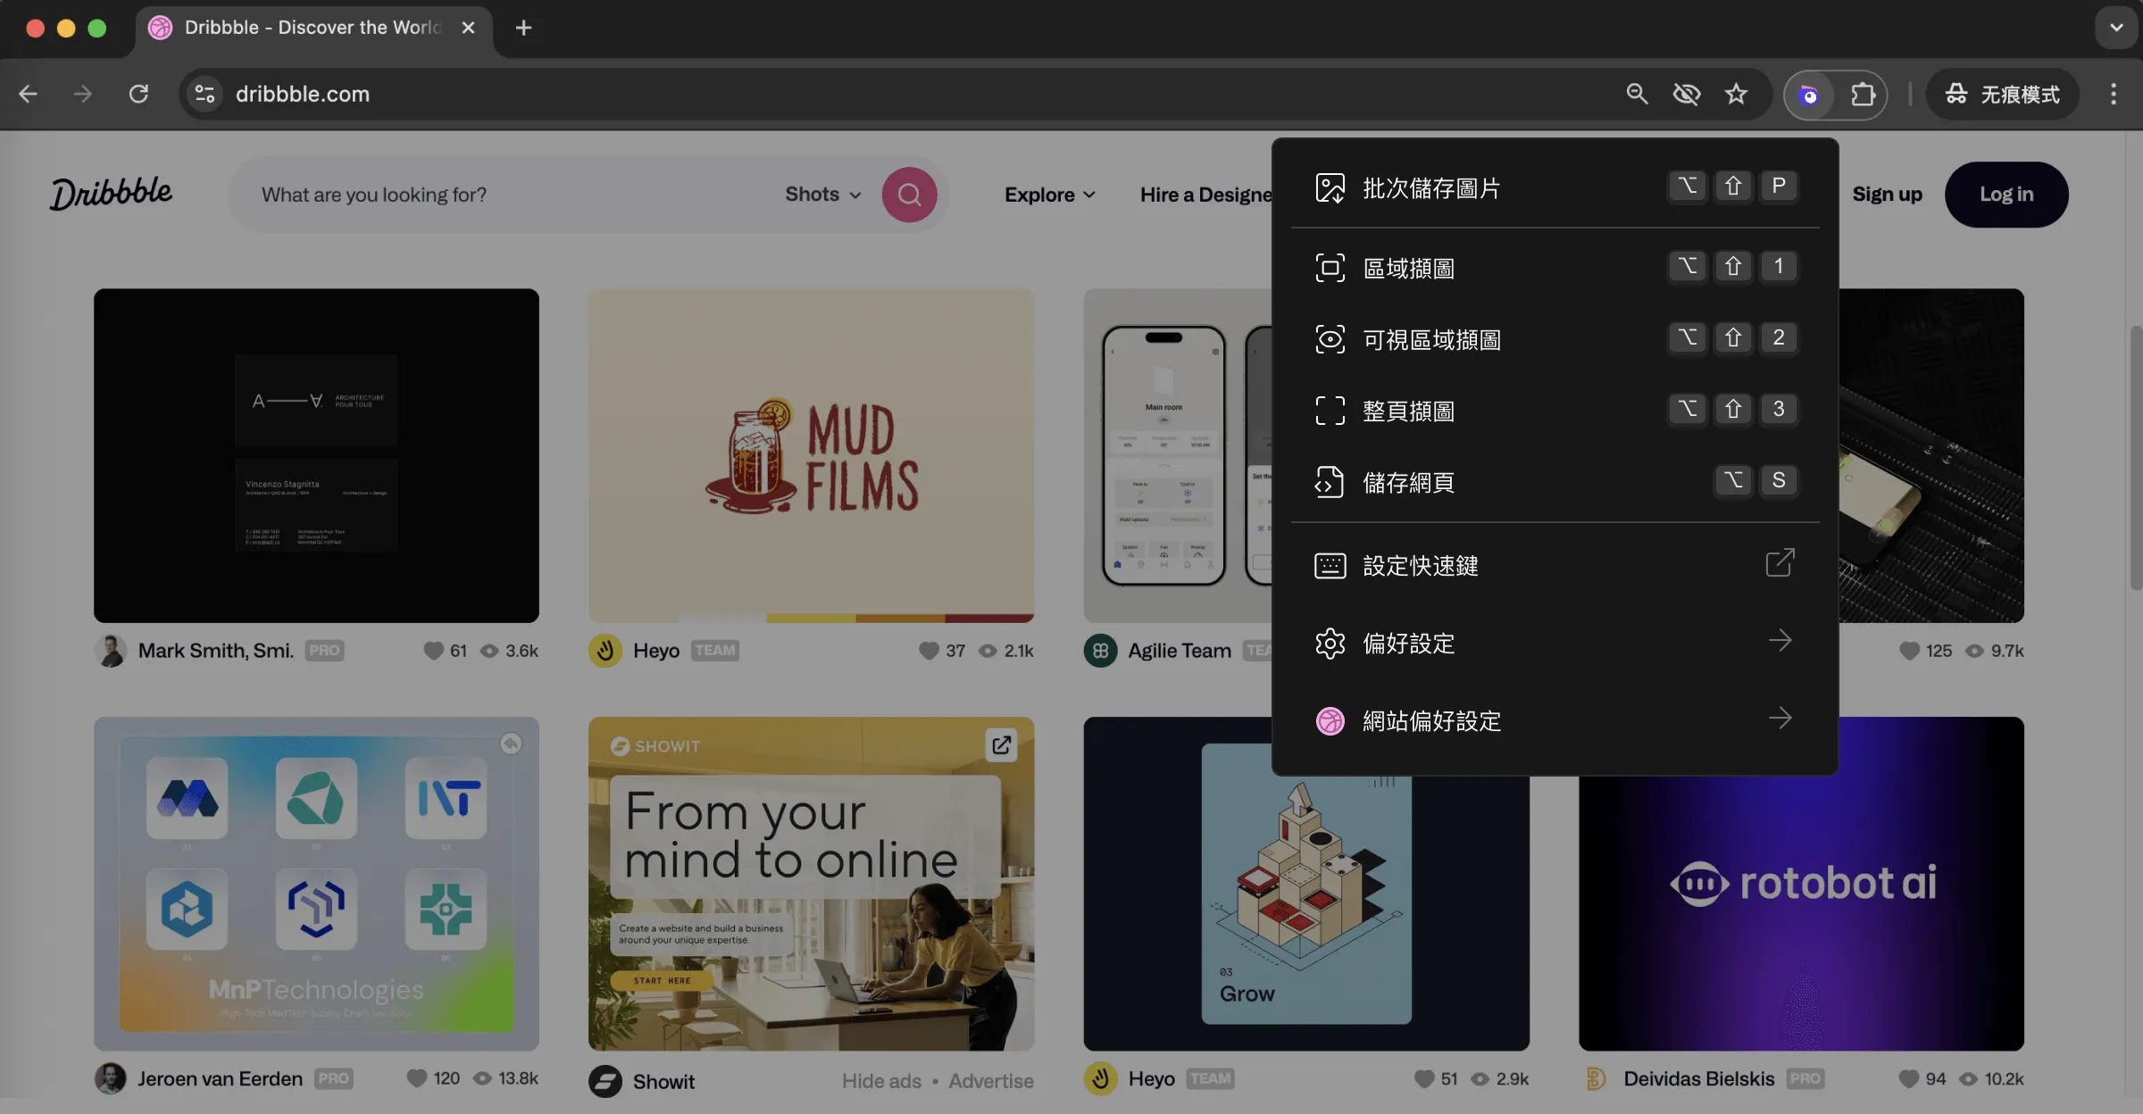Select 區域擷圖 region capture option
The width and height of the screenshot is (2143, 1114).
[1555, 268]
